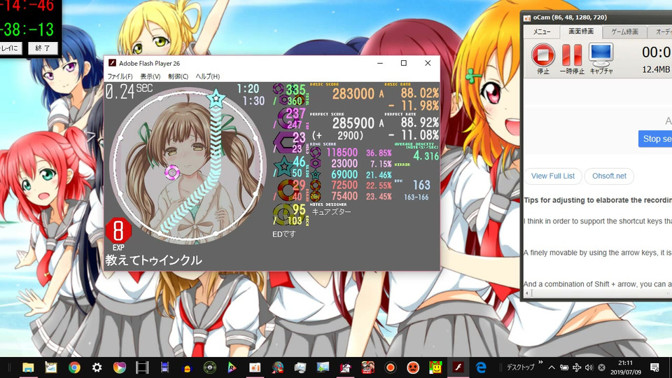Open File Explorer from the taskbar
The height and width of the screenshot is (378, 672).
(28, 367)
